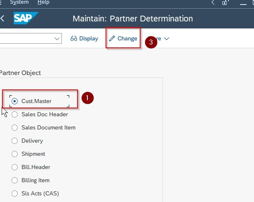Click the top-bar left chevron icon
The width and height of the screenshot is (254, 202).
tap(213, 2)
